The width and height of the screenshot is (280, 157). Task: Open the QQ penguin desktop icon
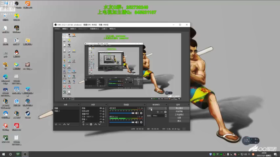tap(16, 54)
